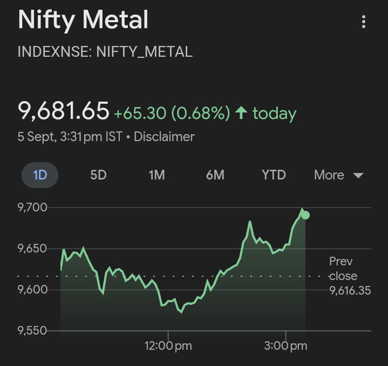Viewport: 388px width, 366px height.
Task: Click the 9,681.65 index price
Action: tap(64, 111)
